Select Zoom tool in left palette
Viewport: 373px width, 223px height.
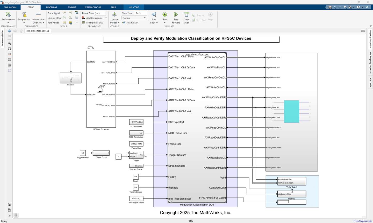[x=10, y=44]
